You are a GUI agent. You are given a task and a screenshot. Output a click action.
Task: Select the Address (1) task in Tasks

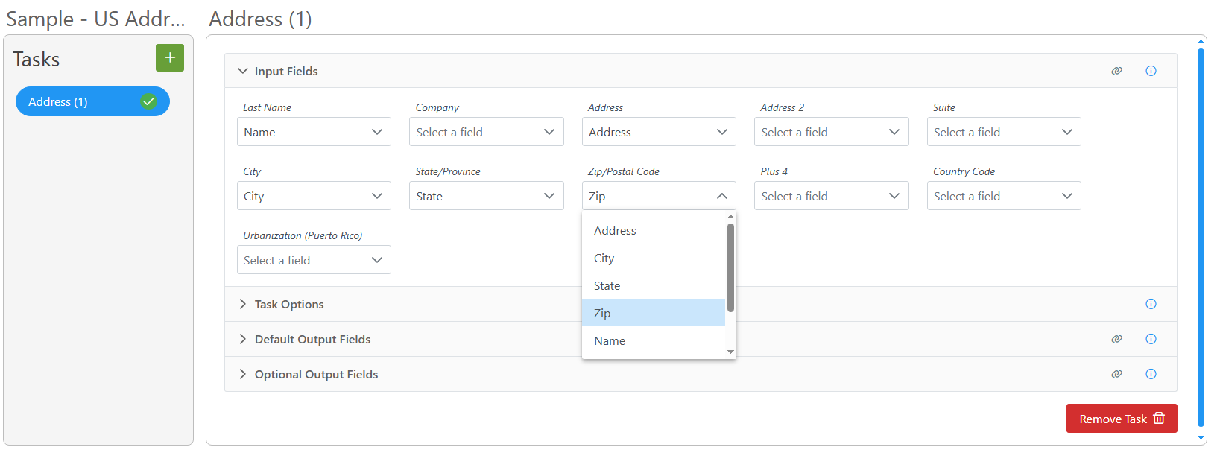click(92, 101)
